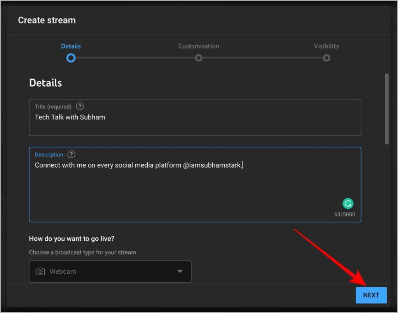Switch to the Visibility step label
This screenshot has height=313, width=398.
tap(326, 46)
